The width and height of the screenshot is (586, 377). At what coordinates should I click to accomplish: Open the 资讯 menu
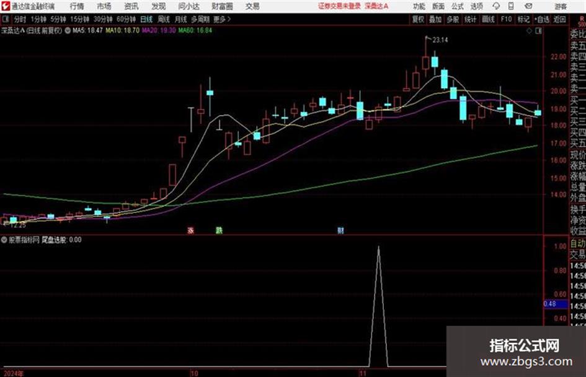[x=131, y=6]
